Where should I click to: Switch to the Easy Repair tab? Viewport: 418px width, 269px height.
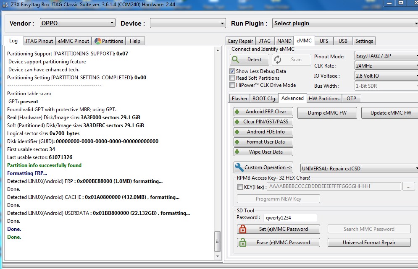point(240,41)
